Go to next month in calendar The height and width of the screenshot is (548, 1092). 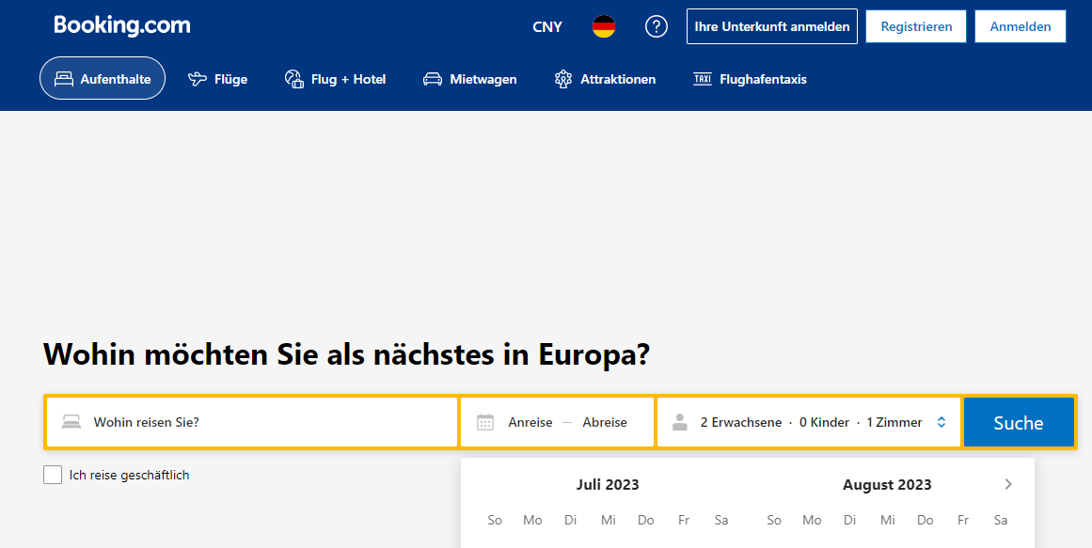point(1008,484)
